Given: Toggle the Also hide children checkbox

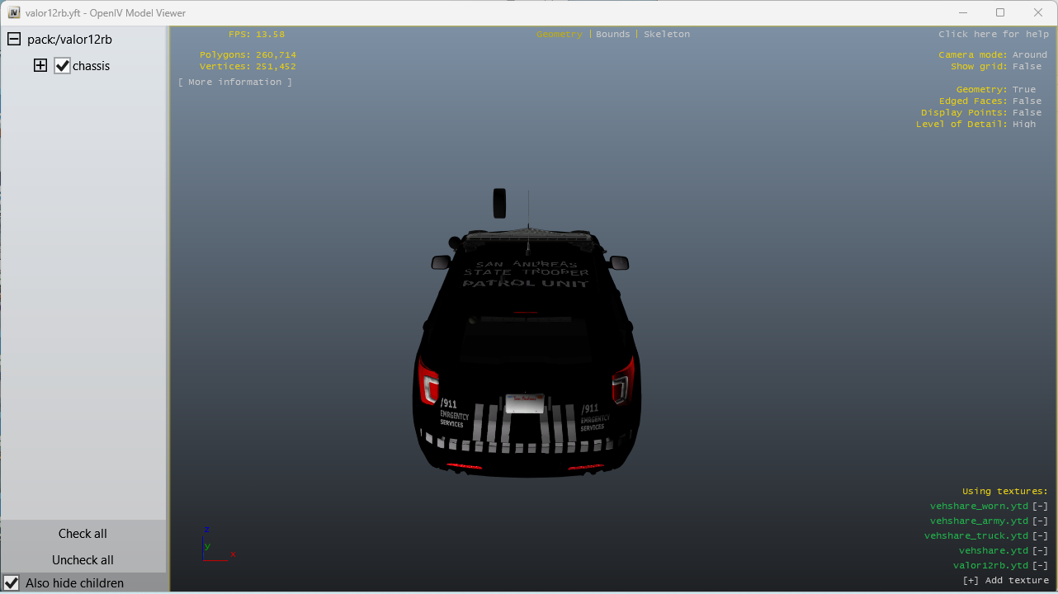Looking at the screenshot, I should pos(12,583).
